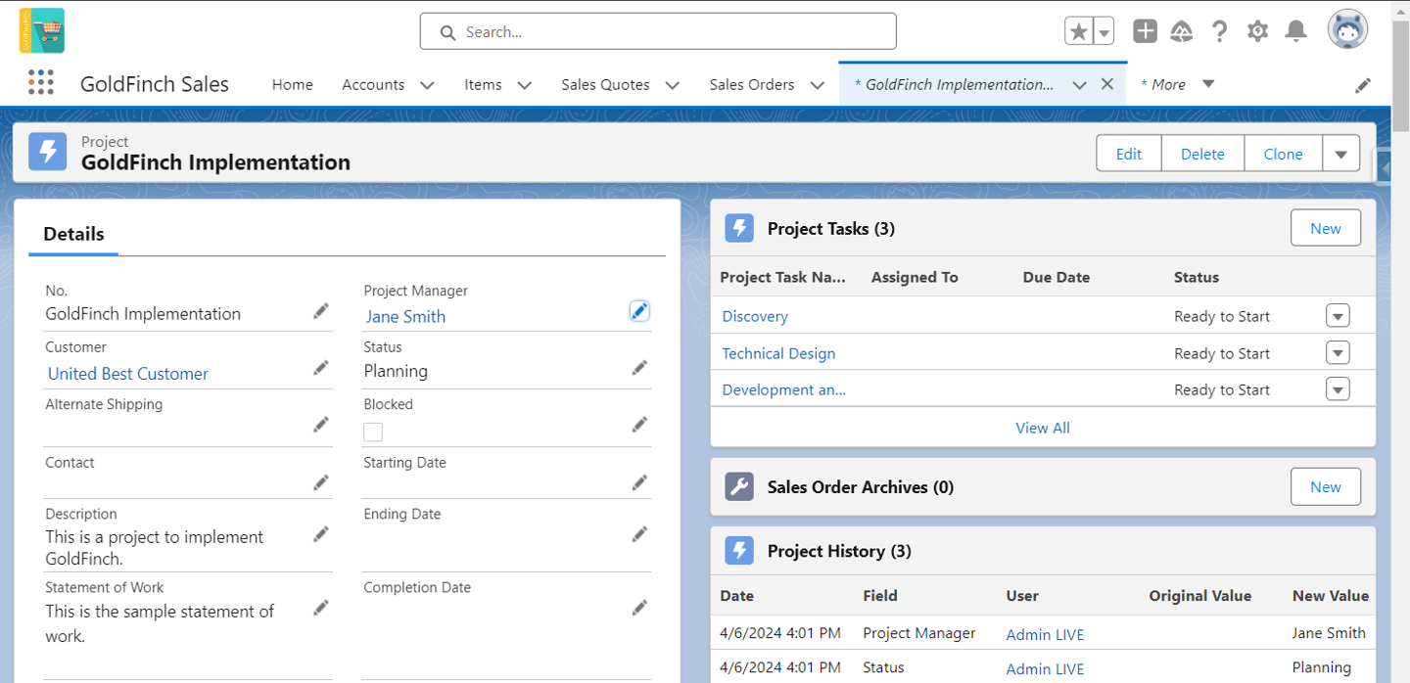Close the GoldFinch Implementation tab

pos(1107,84)
